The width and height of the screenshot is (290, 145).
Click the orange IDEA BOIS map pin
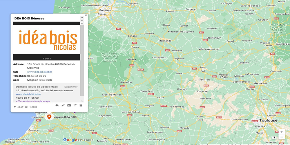(49, 117)
